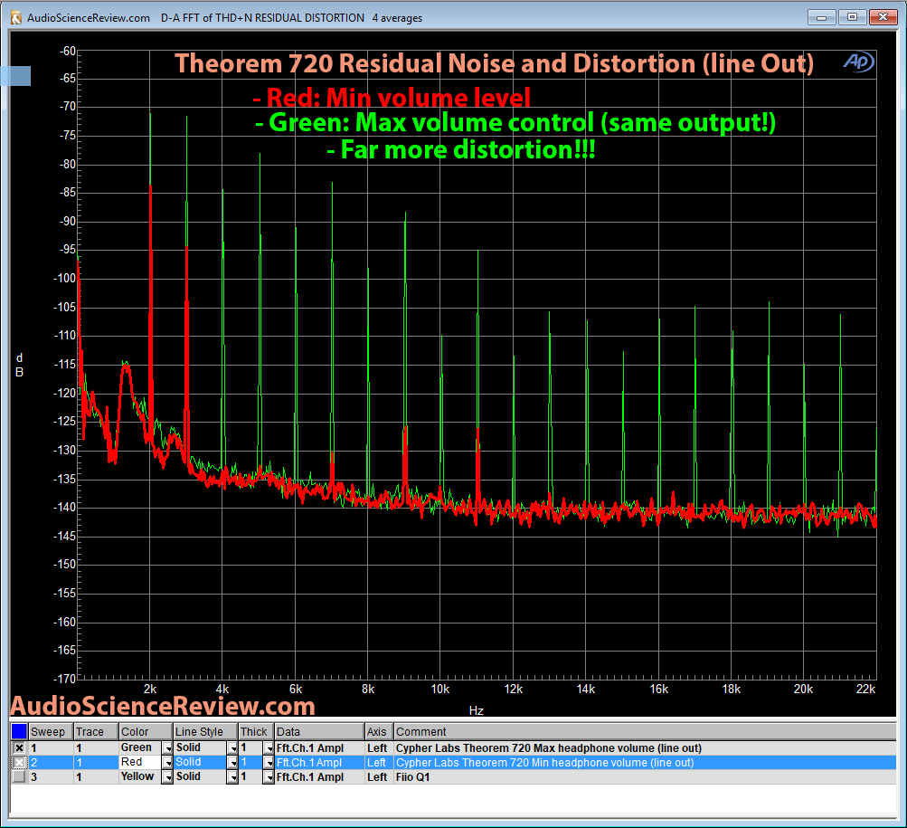Screen dimensions: 907x828
Task: Click the 'Far more distortion!!!' annotation
Action: (461, 150)
